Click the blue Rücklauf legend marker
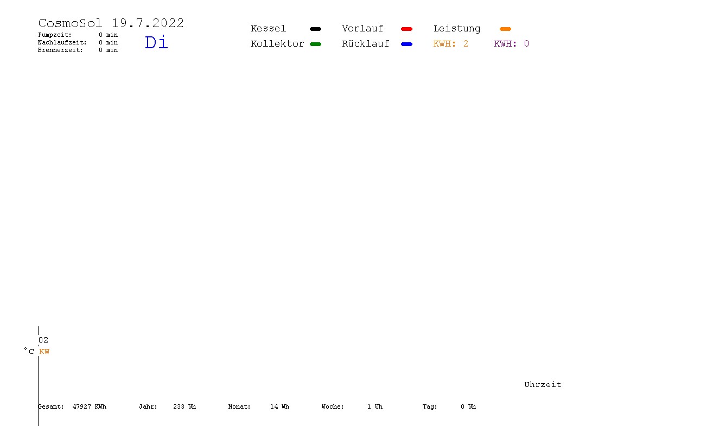This screenshot has width=713, height=426. (x=406, y=44)
